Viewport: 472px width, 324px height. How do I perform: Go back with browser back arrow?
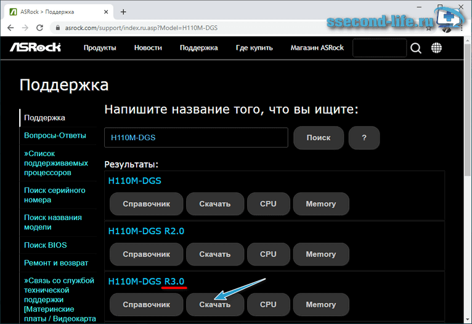coord(10,28)
